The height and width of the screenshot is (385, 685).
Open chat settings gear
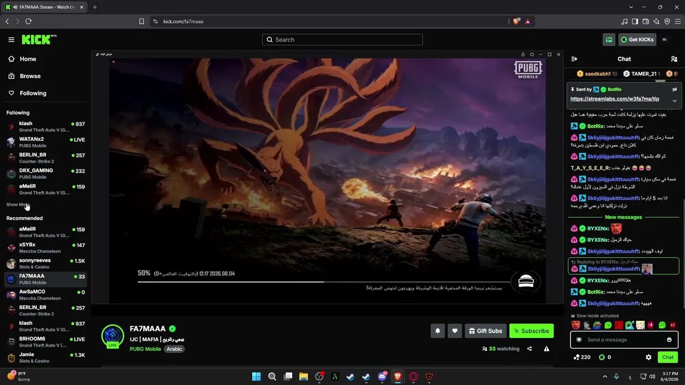649,357
